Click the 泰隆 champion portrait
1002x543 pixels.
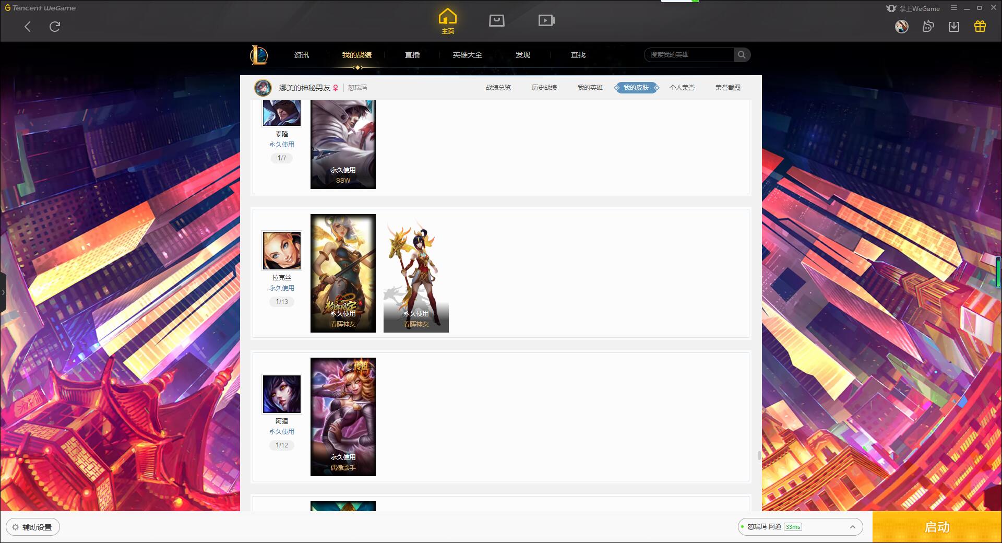coord(282,113)
